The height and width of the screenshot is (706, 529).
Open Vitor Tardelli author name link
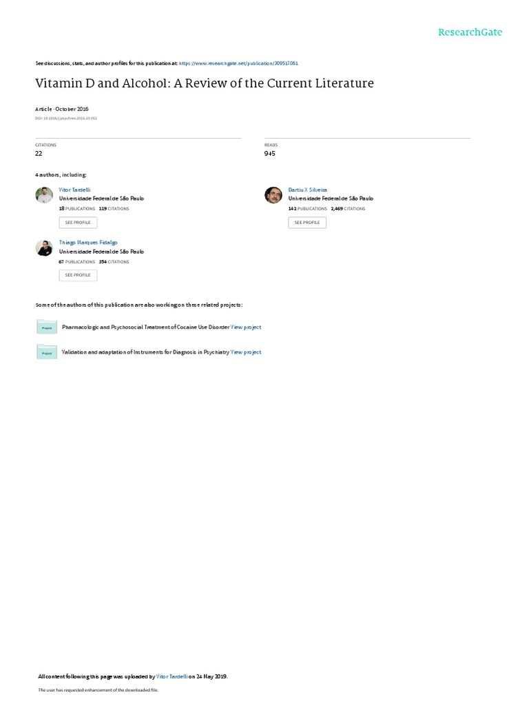74,190
